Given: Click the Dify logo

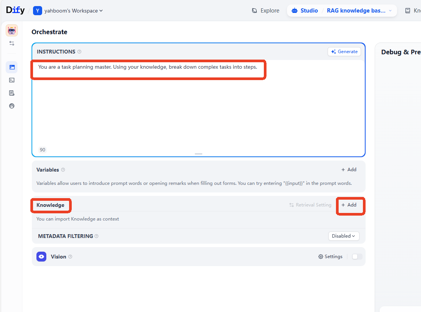Looking at the screenshot, I should 15,10.
